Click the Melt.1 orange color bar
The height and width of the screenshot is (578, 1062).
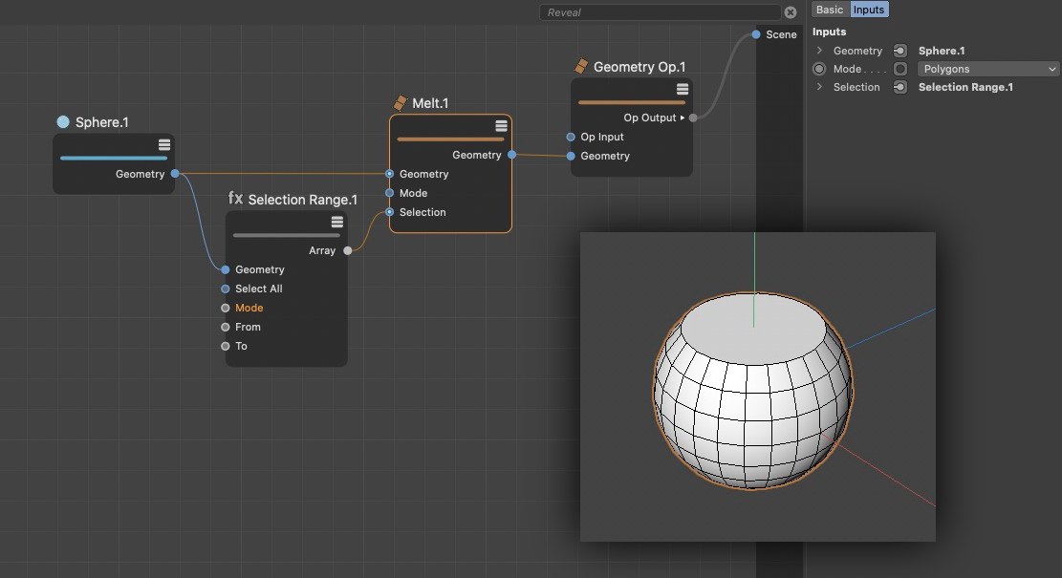click(450, 139)
